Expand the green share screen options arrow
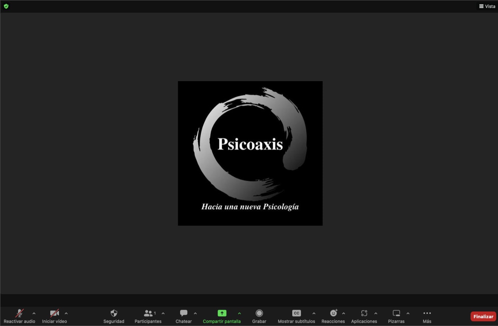 click(239, 313)
